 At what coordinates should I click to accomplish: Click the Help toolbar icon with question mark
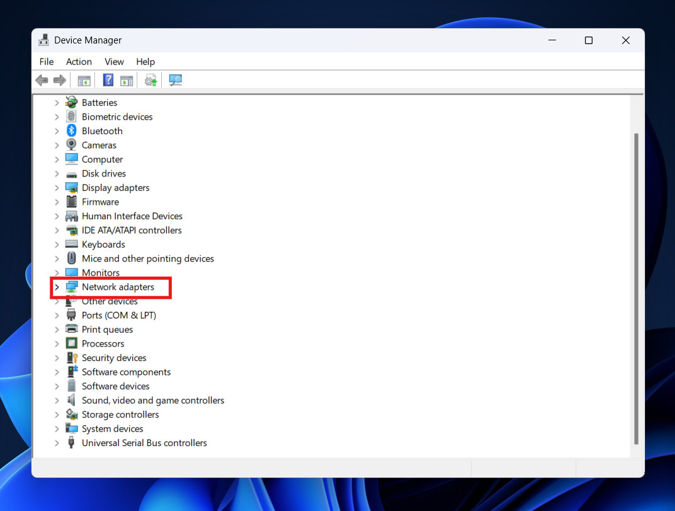(x=108, y=80)
